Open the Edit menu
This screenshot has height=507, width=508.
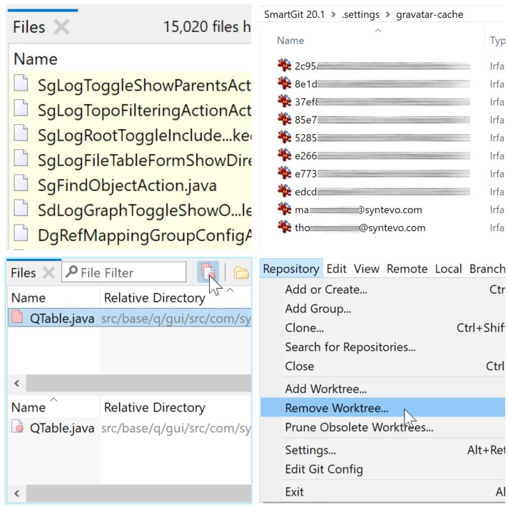[x=336, y=269]
